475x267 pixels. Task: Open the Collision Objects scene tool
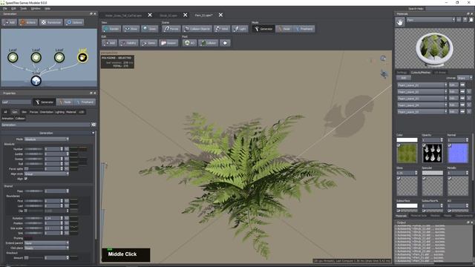pyautogui.click(x=197, y=29)
